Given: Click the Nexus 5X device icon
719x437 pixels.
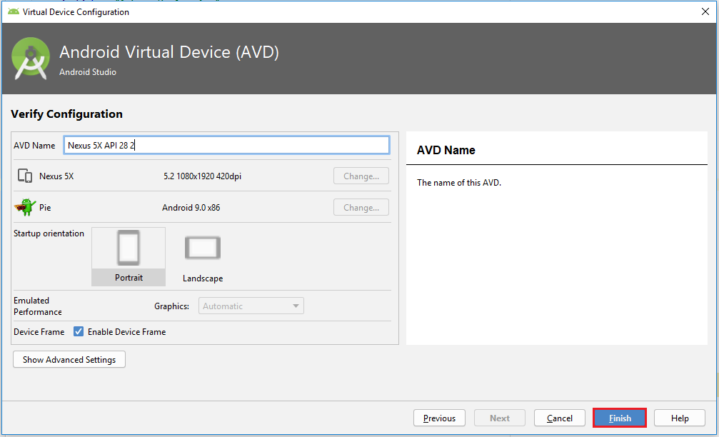Looking at the screenshot, I should (25, 176).
